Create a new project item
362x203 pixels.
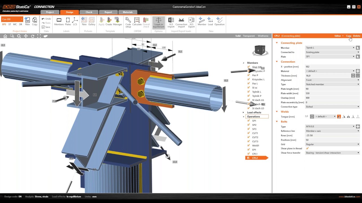pos(27,21)
